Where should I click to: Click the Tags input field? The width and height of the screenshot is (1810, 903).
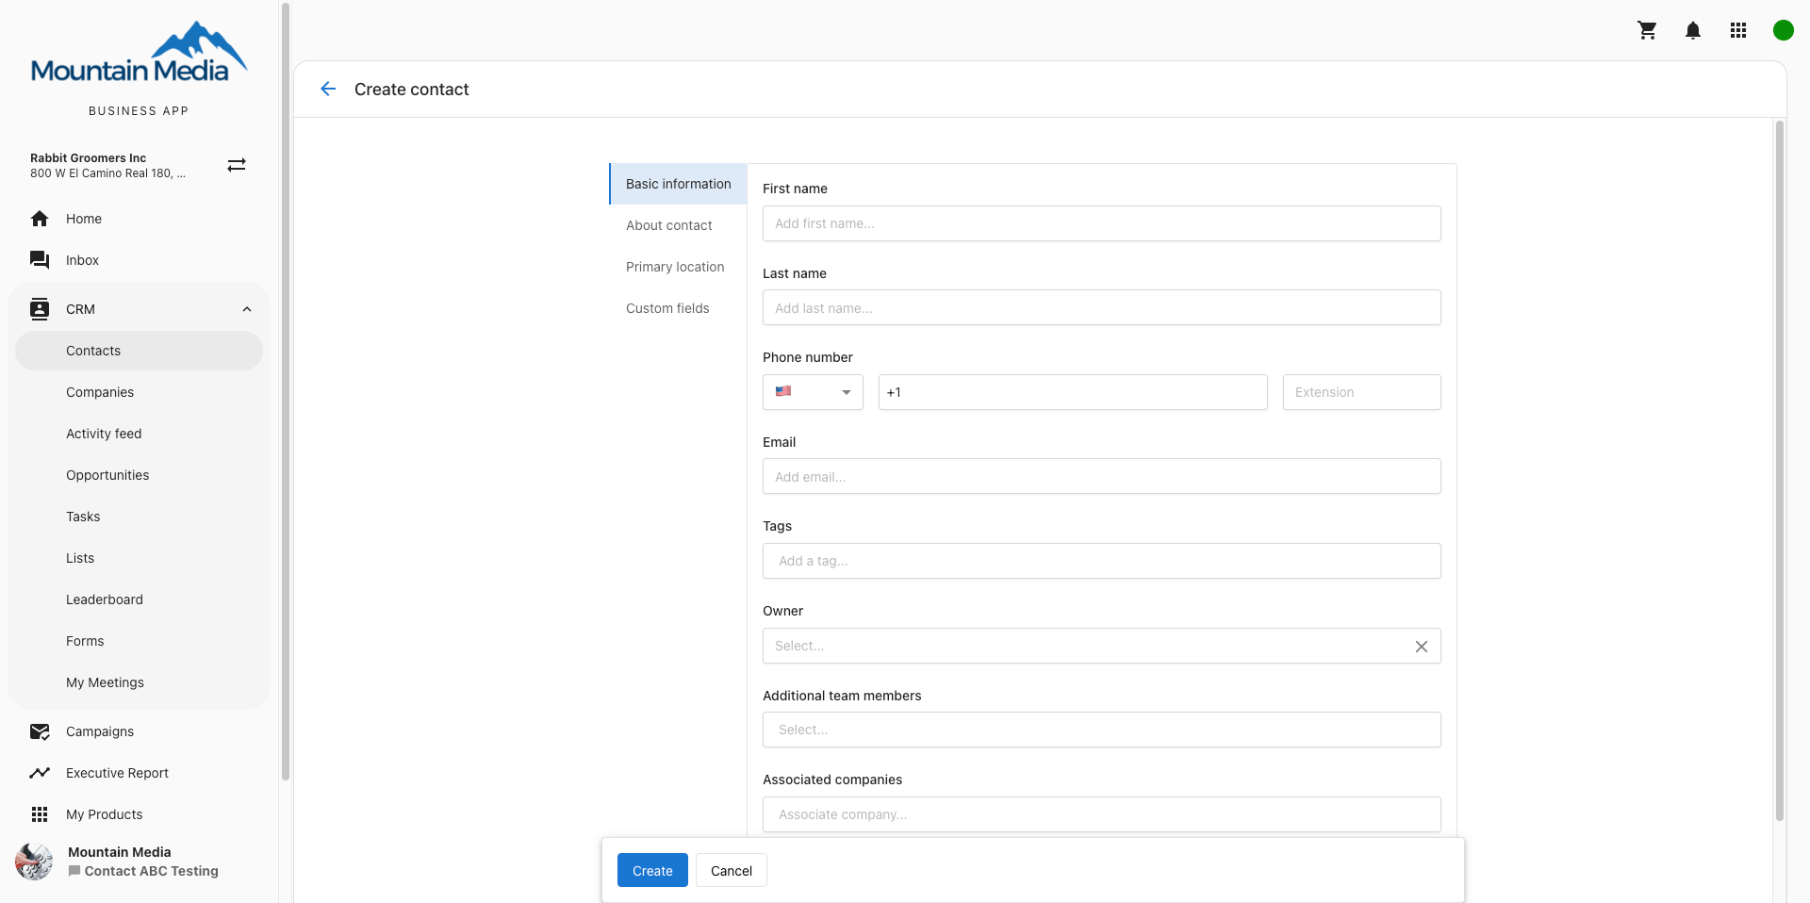click(1101, 561)
